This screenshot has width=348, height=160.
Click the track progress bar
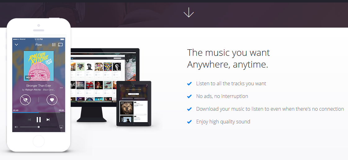39,113
